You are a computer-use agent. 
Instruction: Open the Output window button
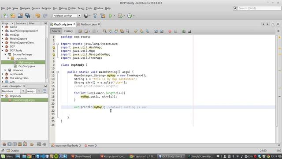pos(13,151)
